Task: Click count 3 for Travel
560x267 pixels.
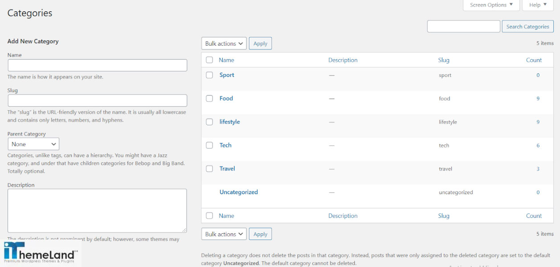Action: [x=538, y=169]
